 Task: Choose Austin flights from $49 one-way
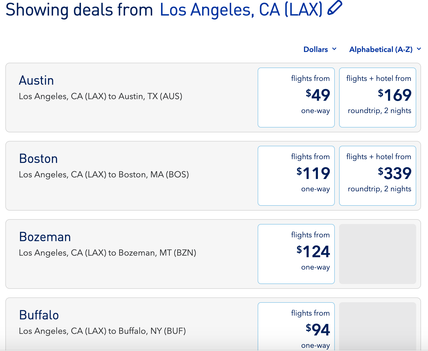pyautogui.click(x=296, y=98)
